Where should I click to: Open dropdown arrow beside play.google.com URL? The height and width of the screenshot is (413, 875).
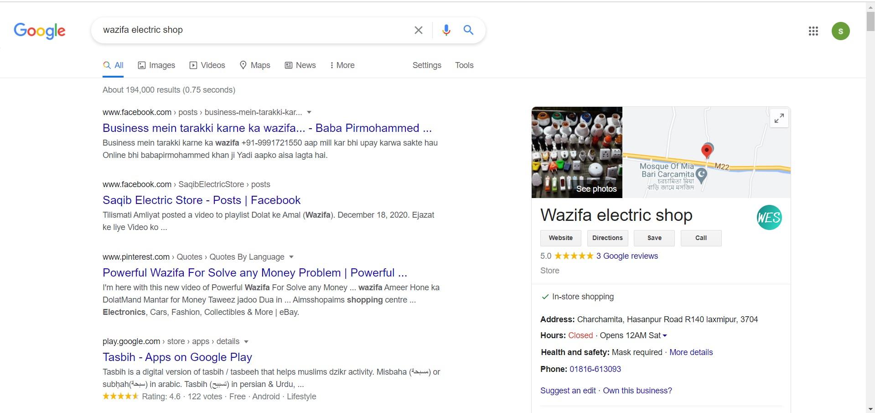point(246,341)
